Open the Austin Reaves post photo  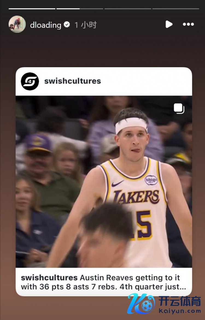click(104, 182)
